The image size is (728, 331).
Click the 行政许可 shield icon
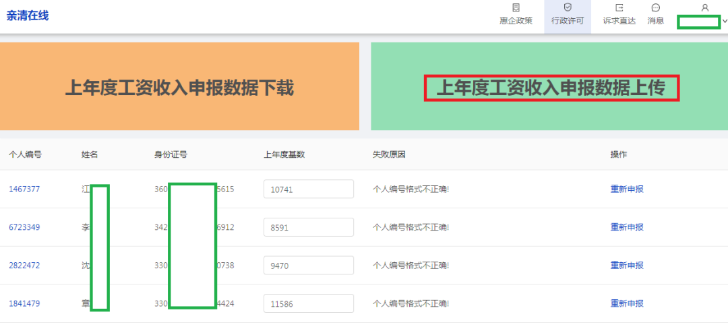567,7
